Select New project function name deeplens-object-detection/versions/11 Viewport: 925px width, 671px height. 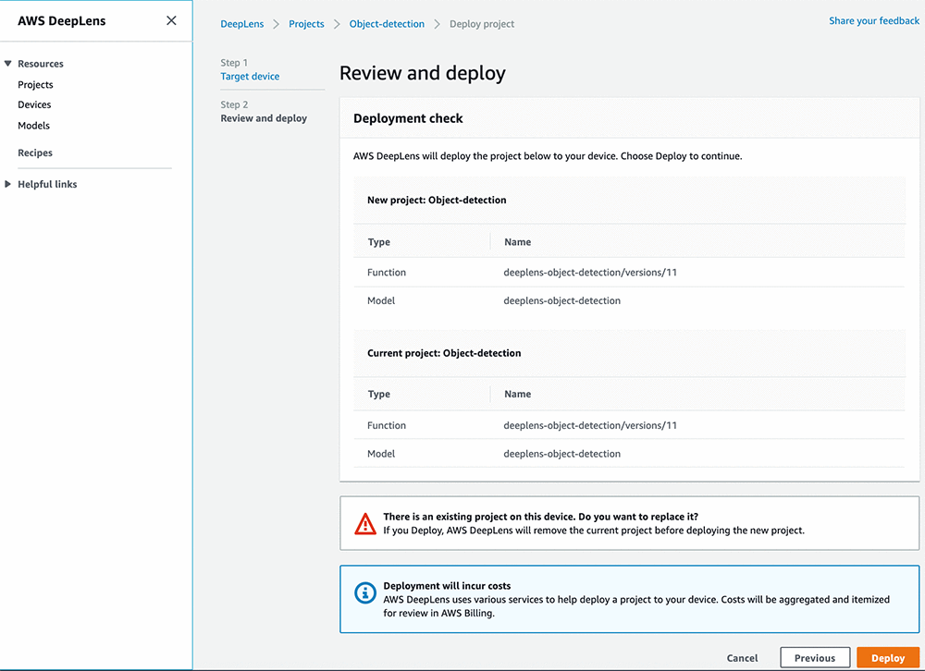(x=590, y=273)
